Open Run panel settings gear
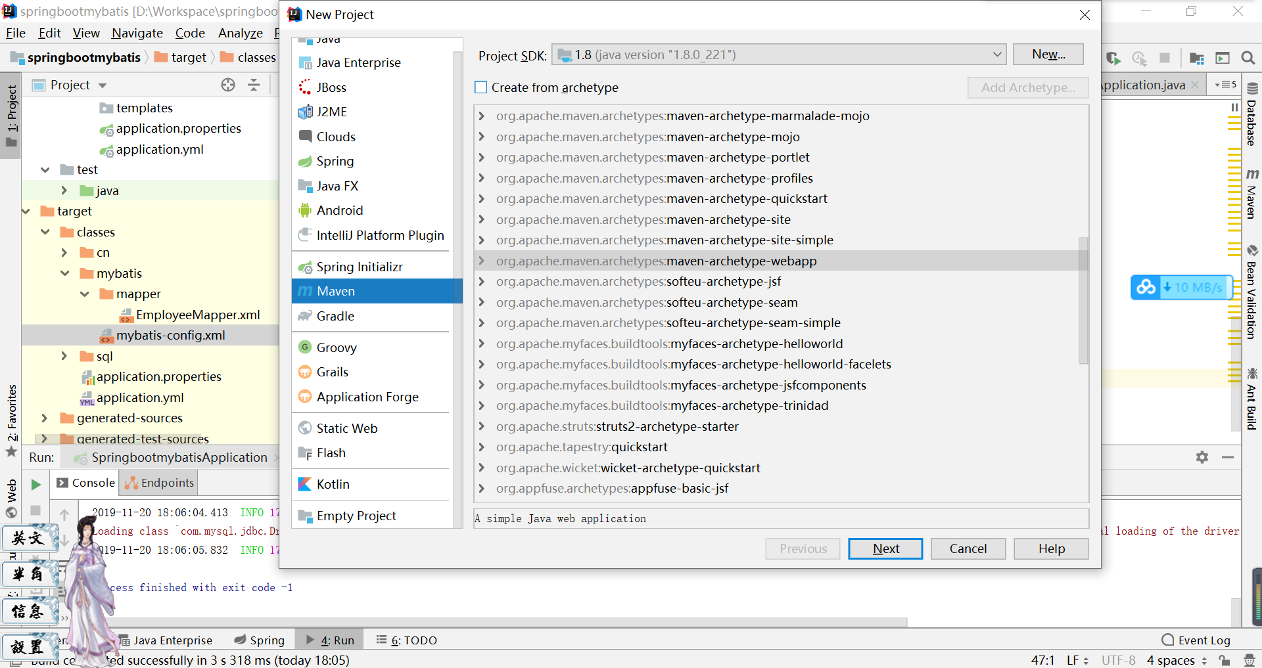Screen dimensions: 1262x668 (x=1202, y=457)
